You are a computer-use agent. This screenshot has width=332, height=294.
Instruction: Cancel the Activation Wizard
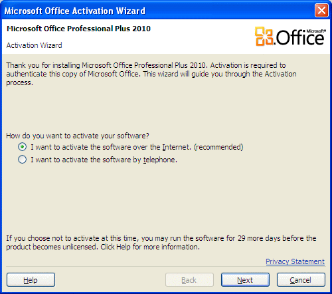(301, 280)
